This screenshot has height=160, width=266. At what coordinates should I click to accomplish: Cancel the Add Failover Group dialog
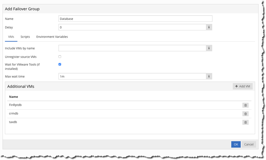click(249, 144)
